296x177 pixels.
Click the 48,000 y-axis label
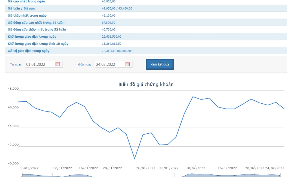[13, 88]
